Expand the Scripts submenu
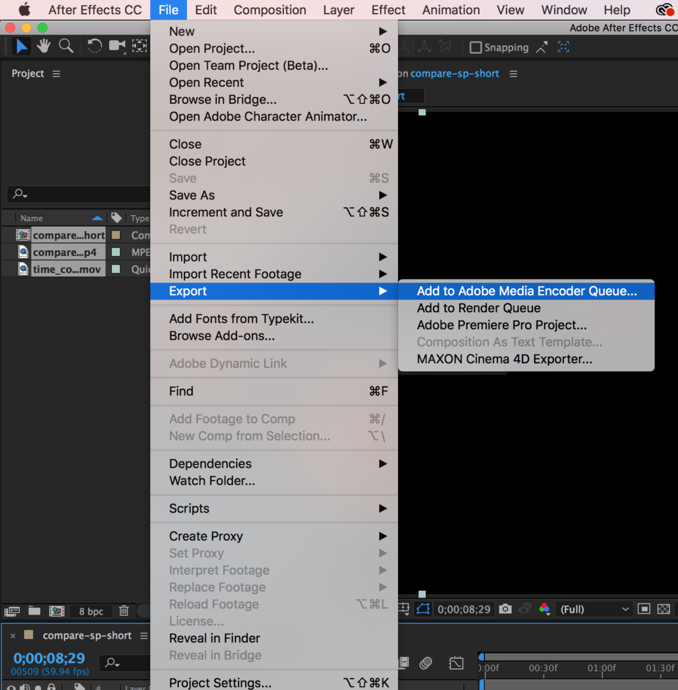The image size is (678, 690). pos(274,508)
